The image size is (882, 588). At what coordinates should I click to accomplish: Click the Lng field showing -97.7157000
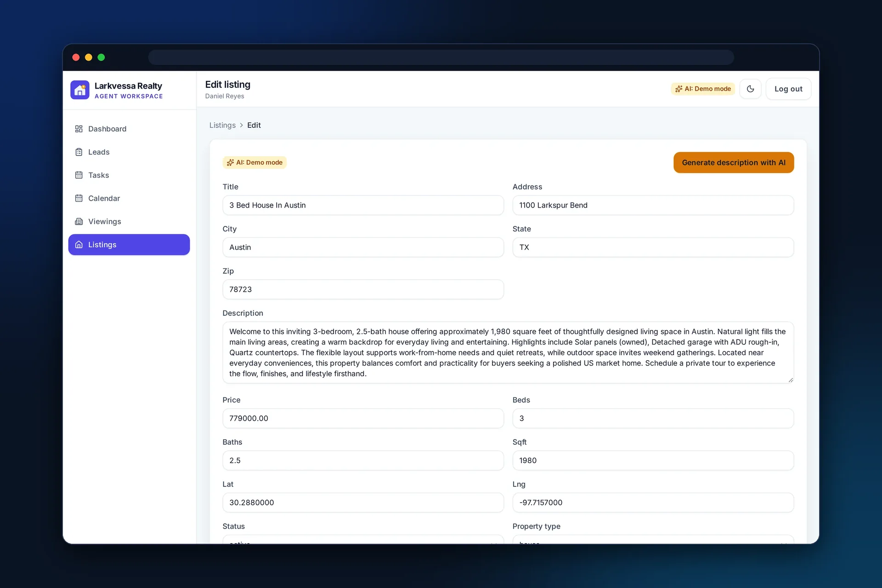tap(653, 503)
